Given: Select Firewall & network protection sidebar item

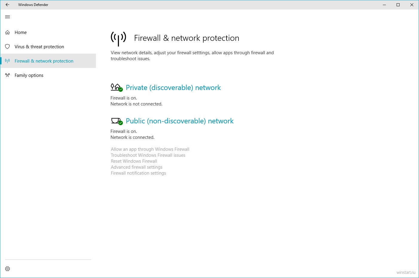Looking at the screenshot, I should [48, 61].
